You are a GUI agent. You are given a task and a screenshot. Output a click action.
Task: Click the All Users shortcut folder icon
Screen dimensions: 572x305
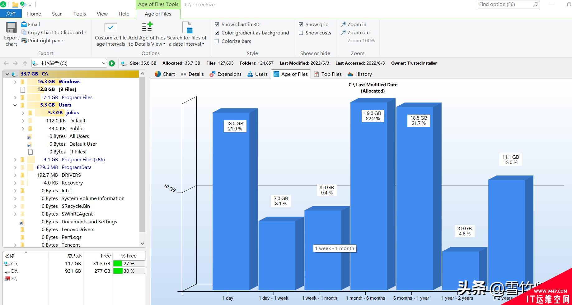tap(30, 136)
